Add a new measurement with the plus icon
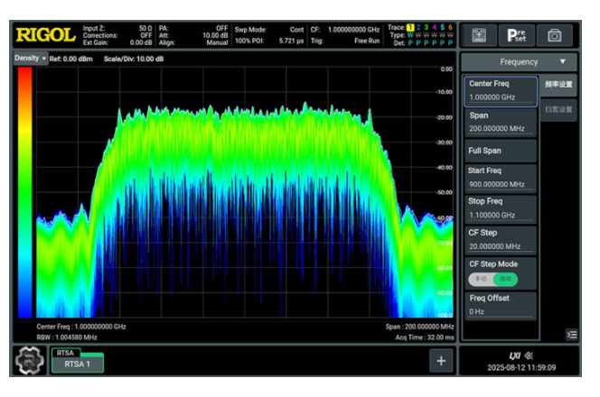This screenshot has width=600, height=397. click(x=441, y=360)
